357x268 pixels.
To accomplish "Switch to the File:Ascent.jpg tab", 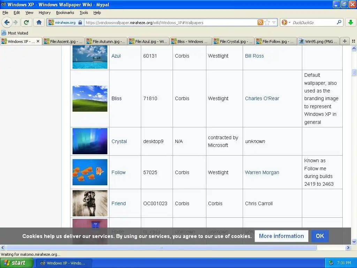I will tap(63, 42).
